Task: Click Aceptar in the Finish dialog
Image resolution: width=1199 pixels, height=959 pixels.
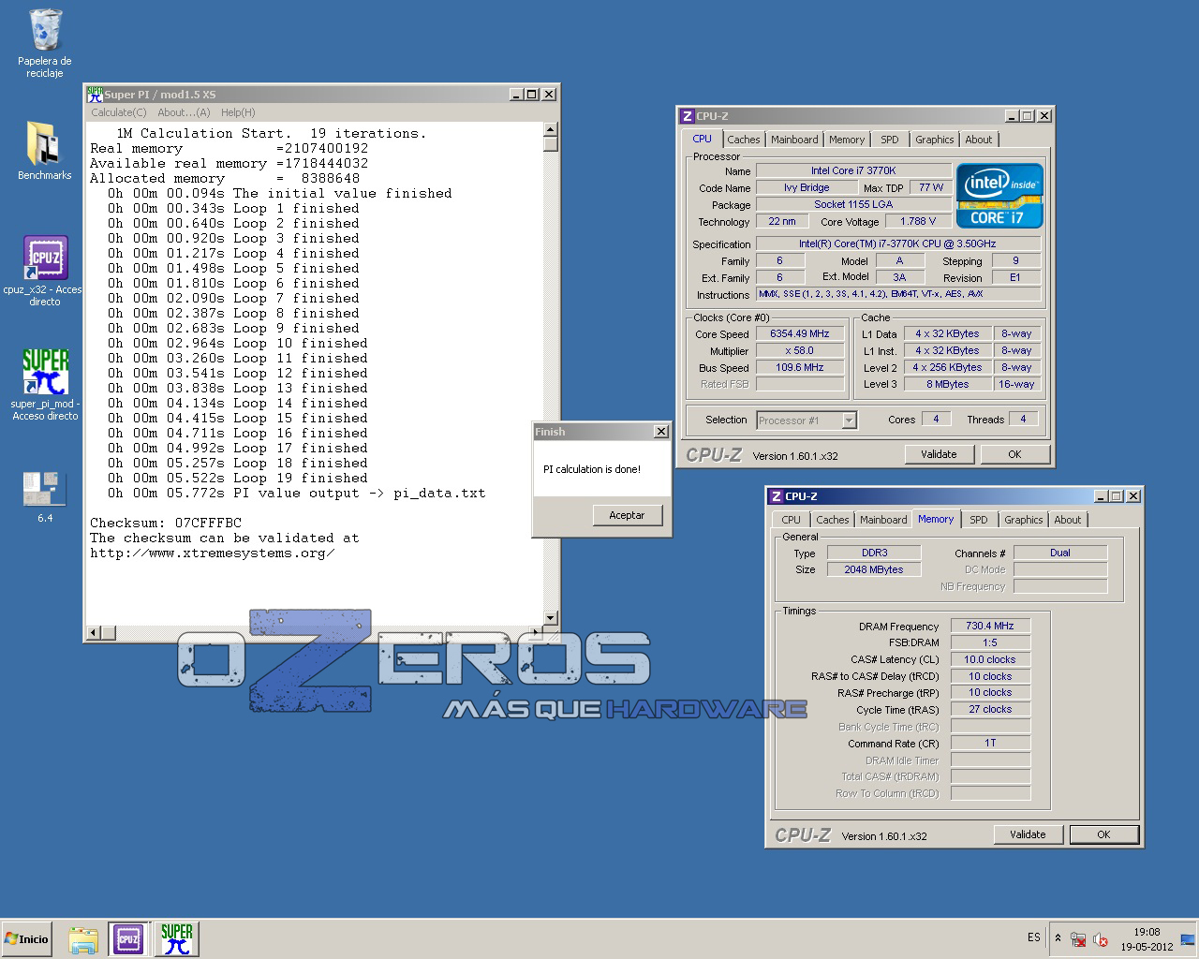Action: [x=627, y=515]
